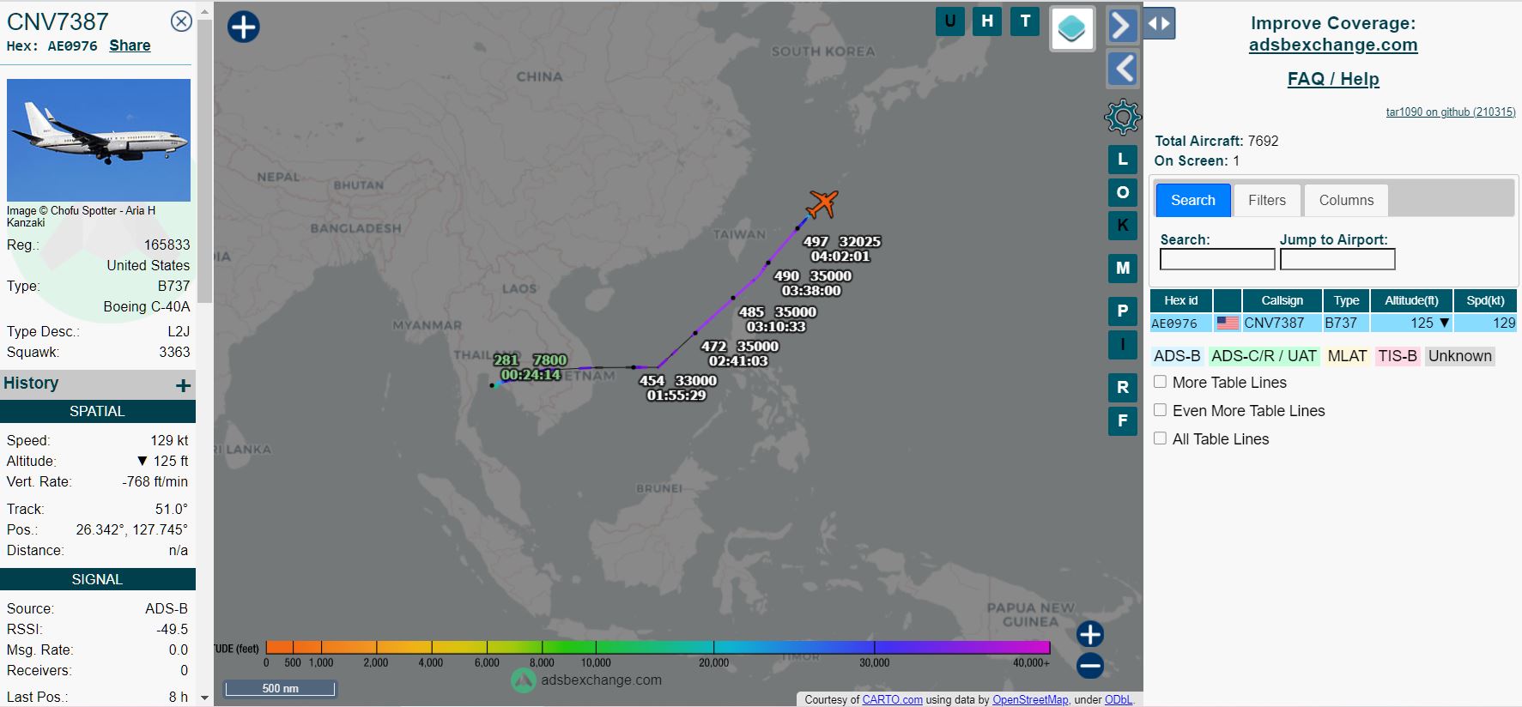Sort table by Spd(kt) column
Viewport: 1522px width, 707px height.
pos(1485,300)
